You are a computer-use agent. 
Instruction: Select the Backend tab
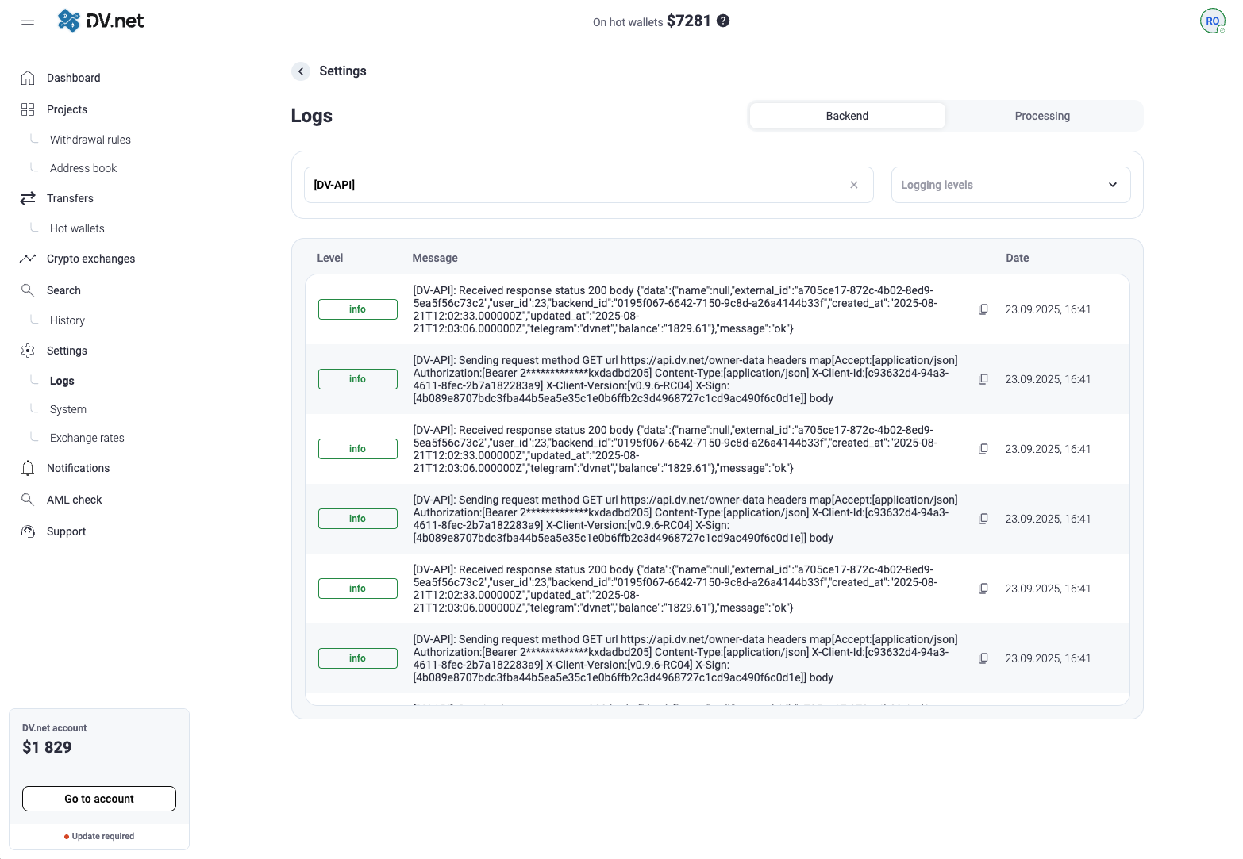pos(847,116)
